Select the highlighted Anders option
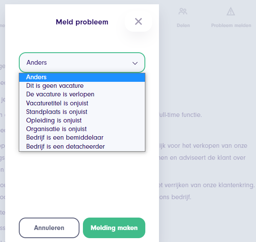 (x=82, y=77)
